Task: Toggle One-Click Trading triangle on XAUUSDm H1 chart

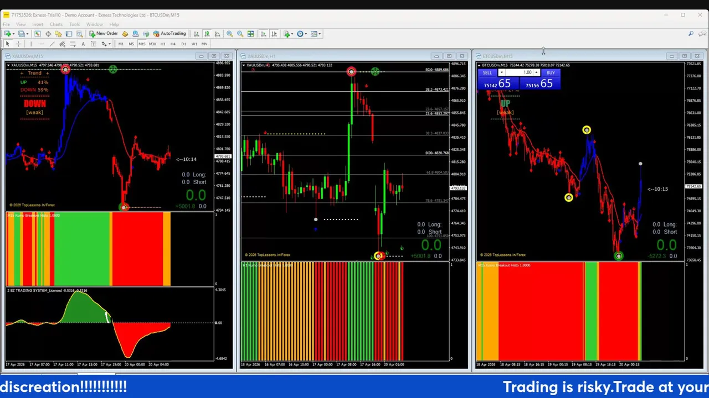Action: [243, 65]
